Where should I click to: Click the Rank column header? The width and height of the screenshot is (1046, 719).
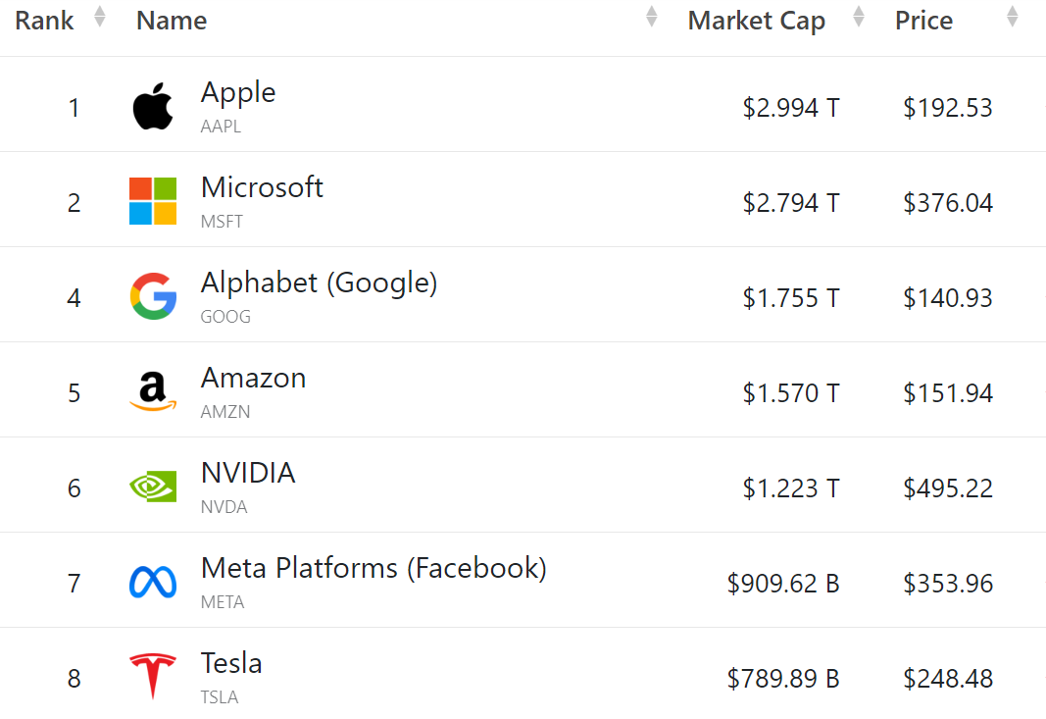44,20
